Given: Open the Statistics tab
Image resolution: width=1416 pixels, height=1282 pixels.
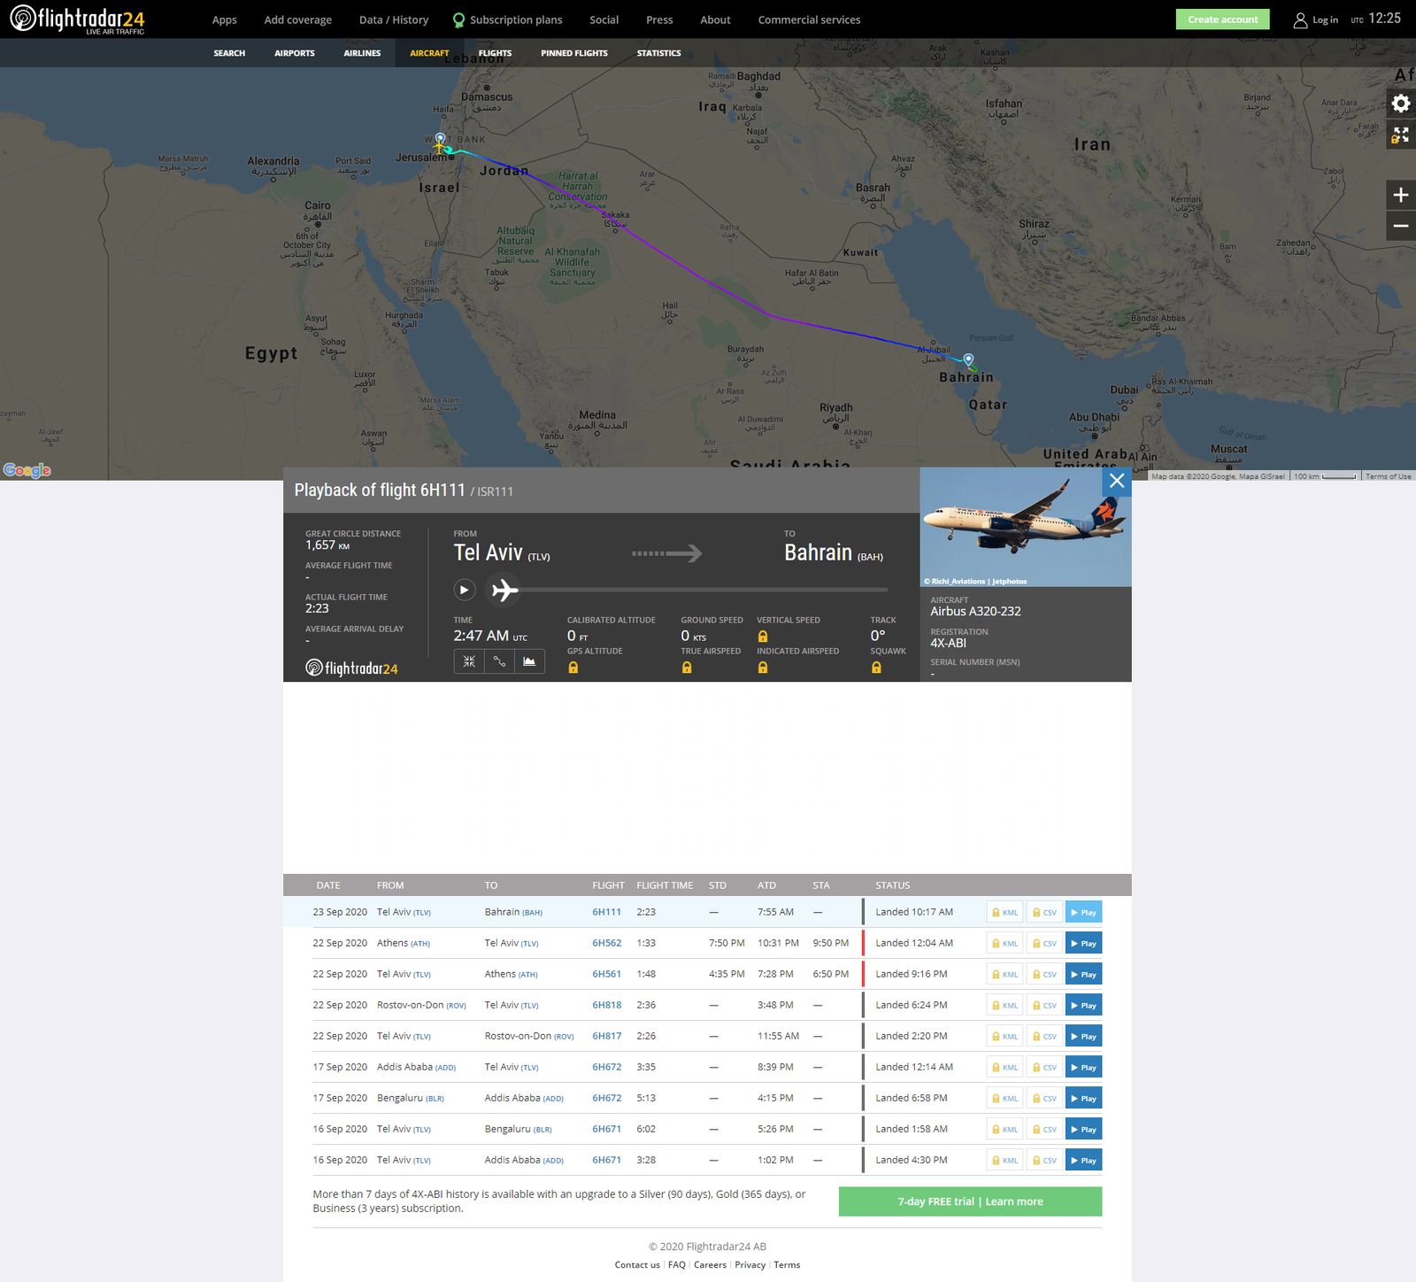Looking at the screenshot, I should pyautogui.click(x=659, y=53).
